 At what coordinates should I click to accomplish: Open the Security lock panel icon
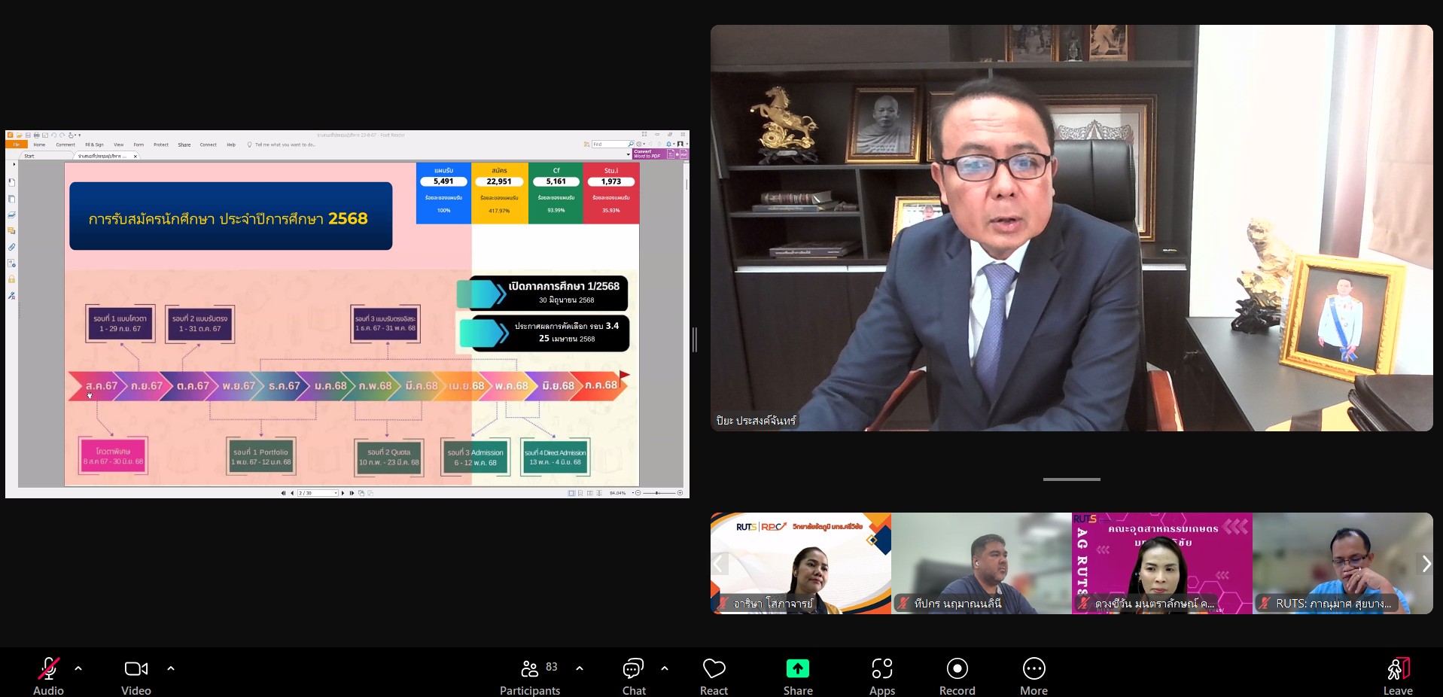[11, 279]
